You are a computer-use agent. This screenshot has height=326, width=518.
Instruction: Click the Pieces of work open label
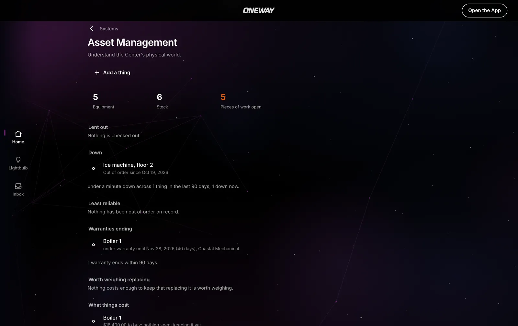tap(241, 107)
